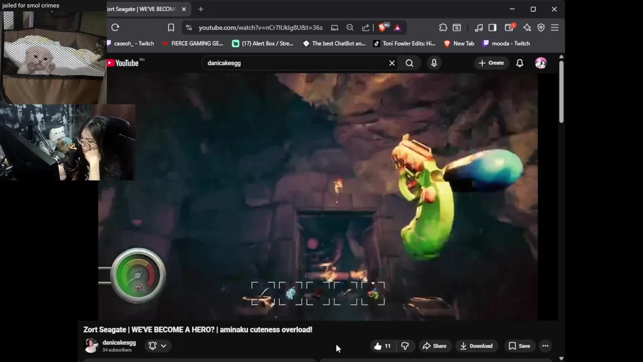Open Toni Fowler Edits bookmark

[404, 43]
